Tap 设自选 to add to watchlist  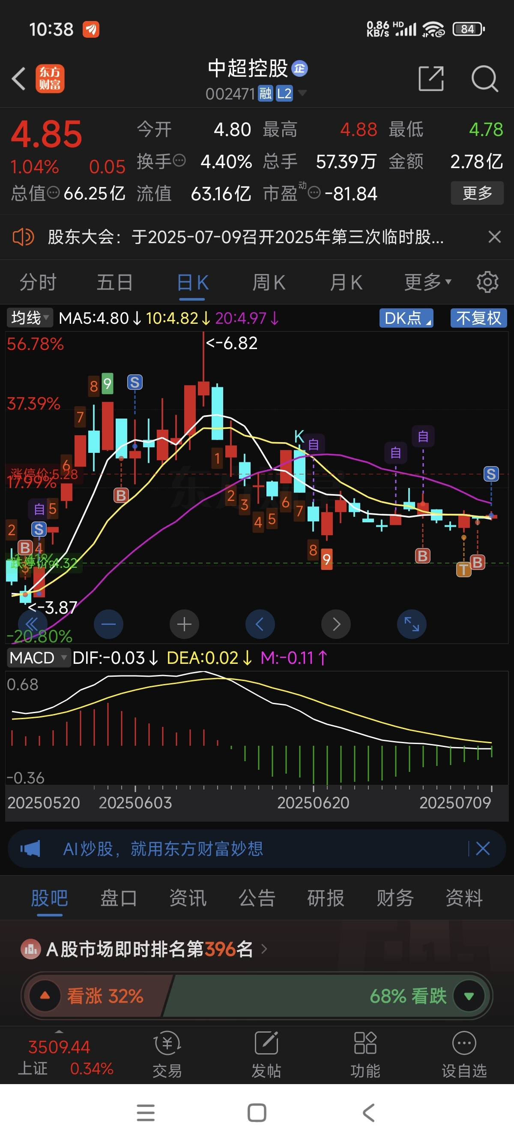pyautogui.click(x=464, y=1055)
